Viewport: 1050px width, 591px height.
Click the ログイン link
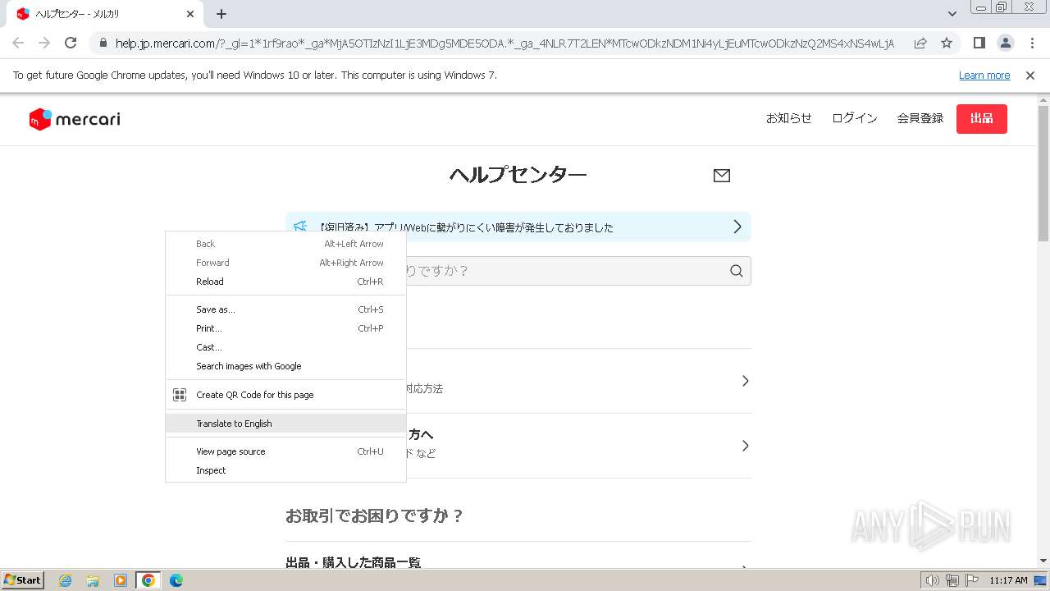point(855,119)
